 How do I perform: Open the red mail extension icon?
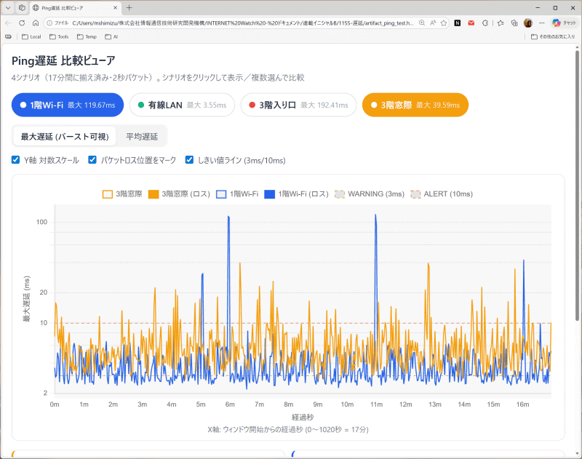(x=471, y=23)
